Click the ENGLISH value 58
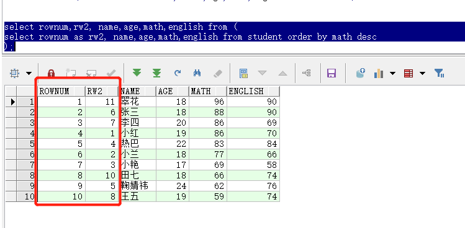Image resolution: width=465 pixels, height=228 pixels. click(x=253, y=165)
